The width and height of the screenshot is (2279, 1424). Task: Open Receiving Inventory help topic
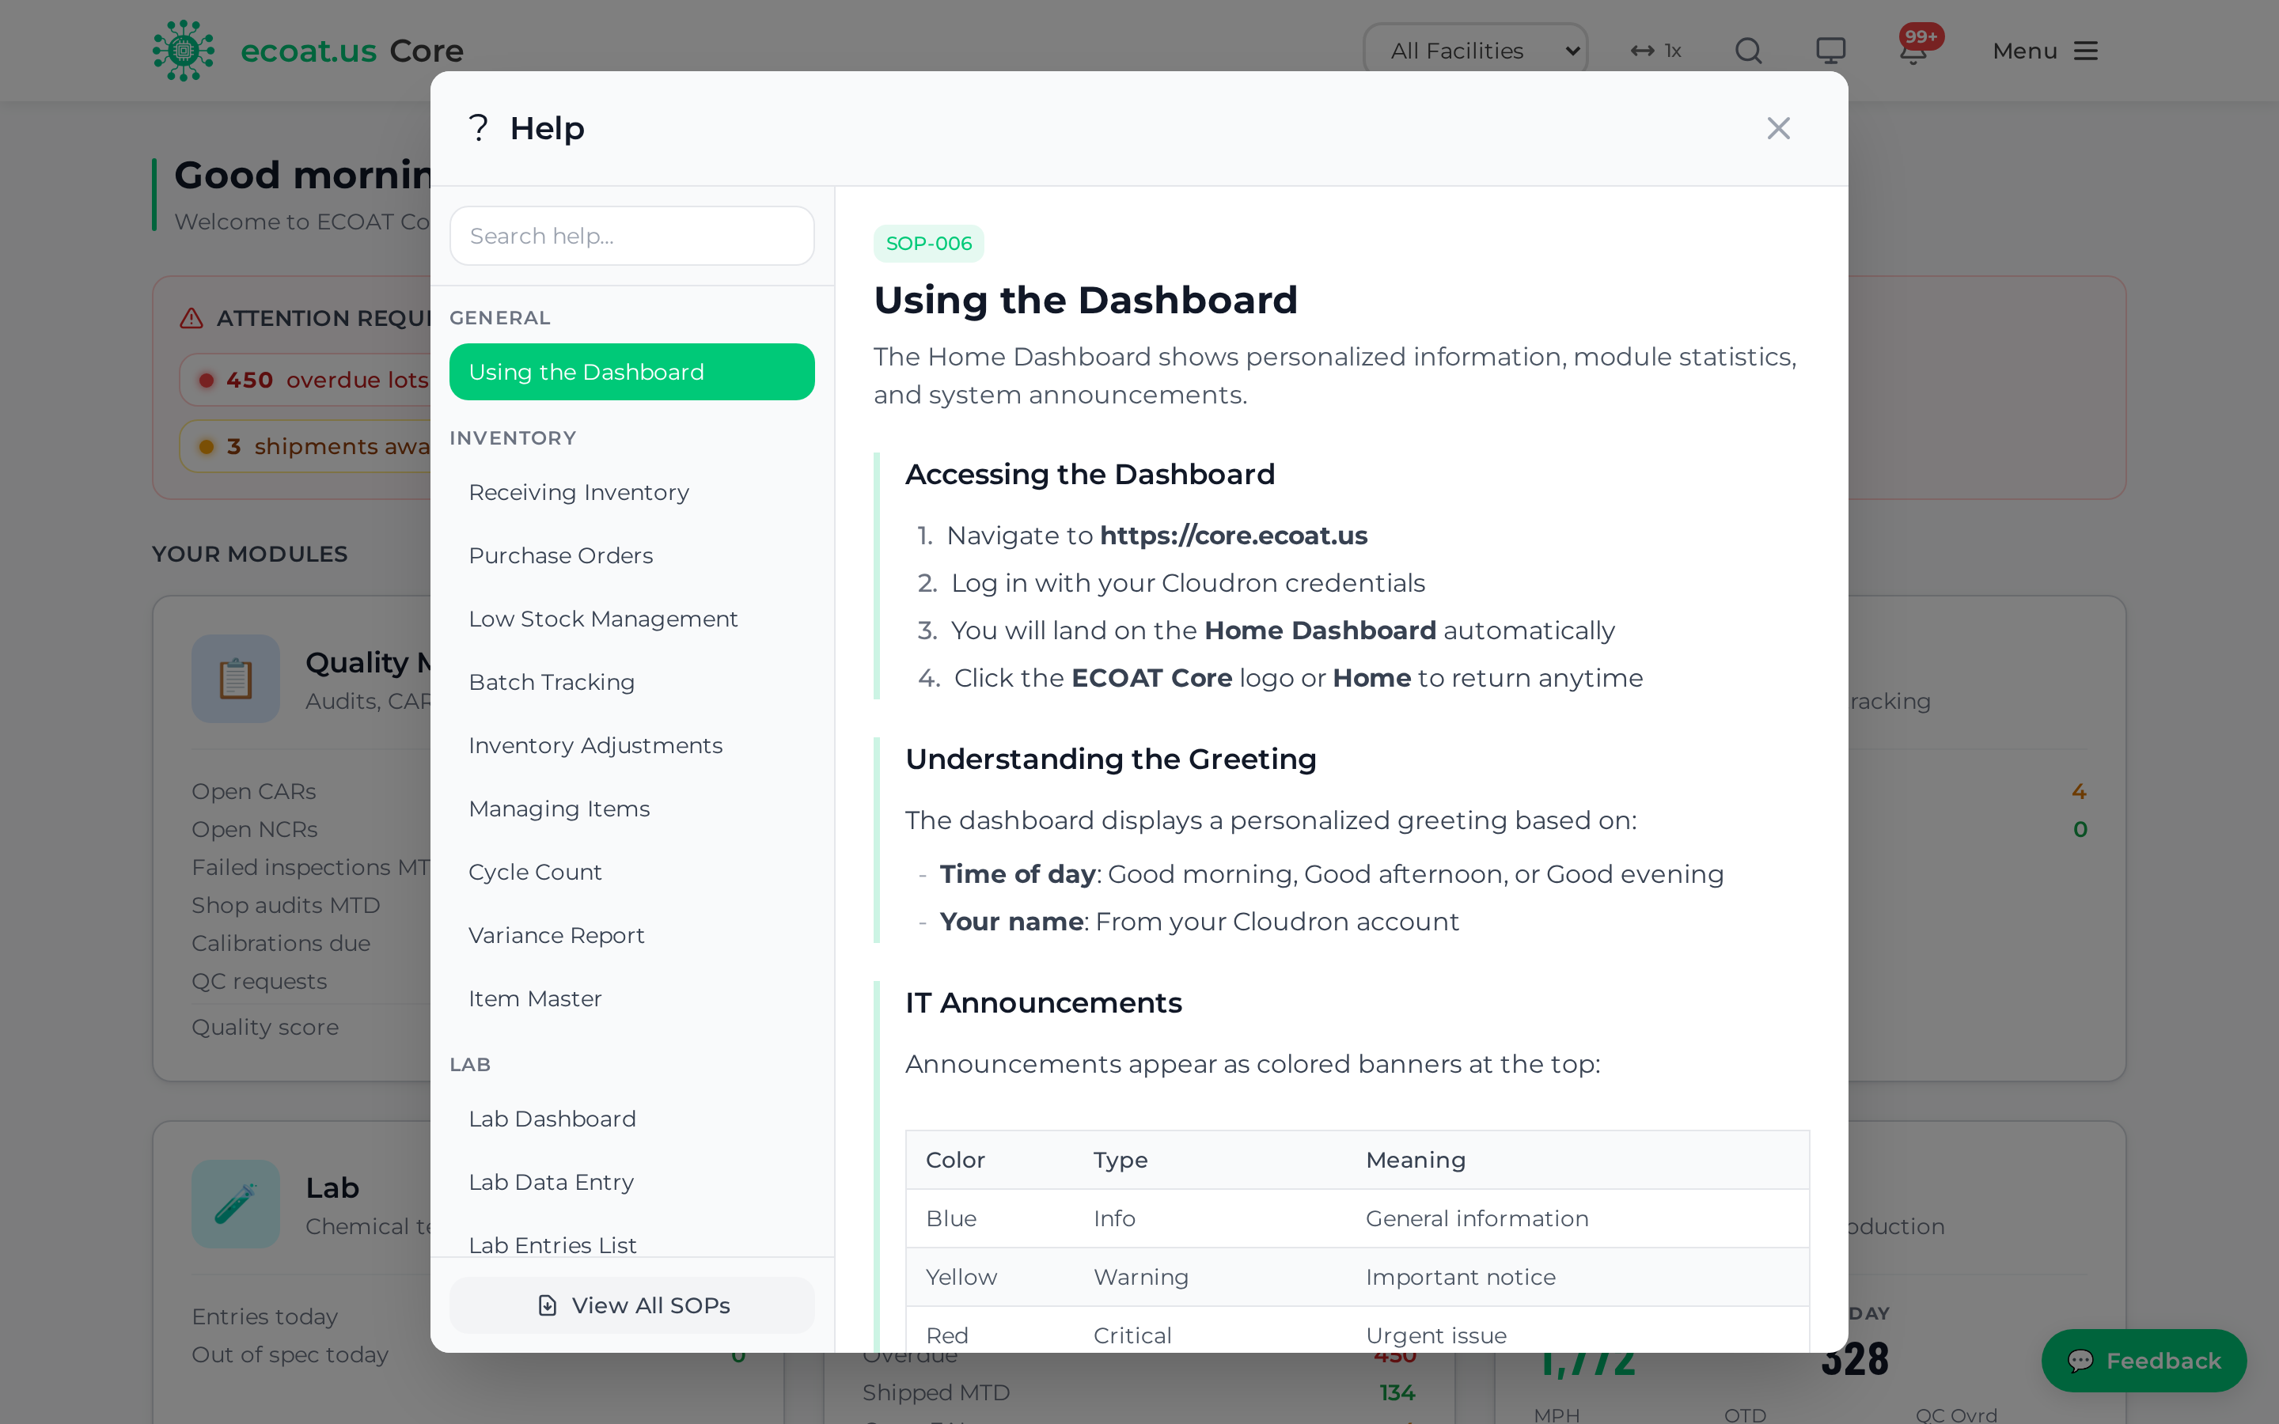click(632, 493)
